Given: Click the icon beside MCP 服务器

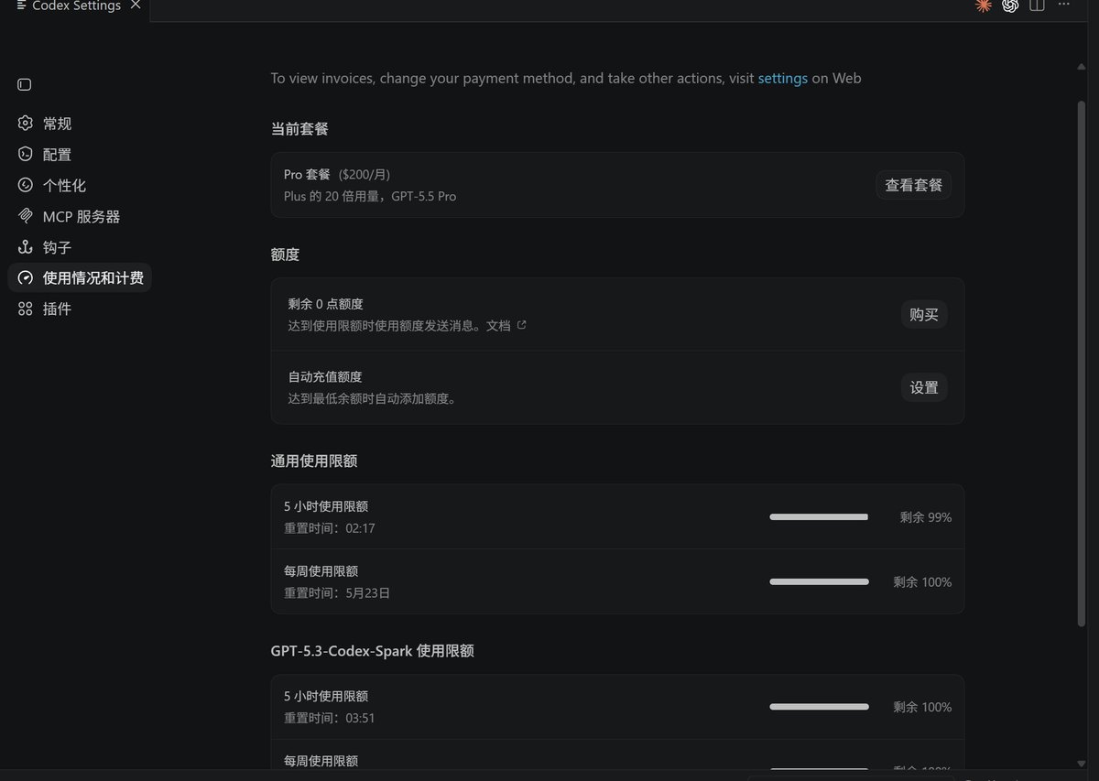Looking at the screenshot, I should coord(26,216).
